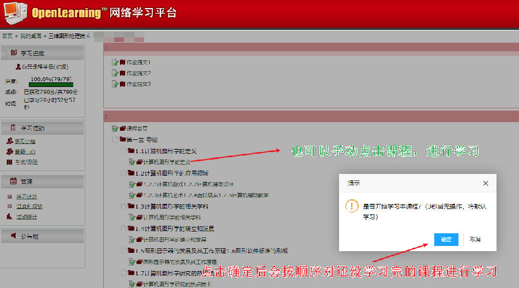Expand the 1.1 计算机图形学的定义 folder node
The width and height of the screenshot is (519, 288).
(123, 151)
